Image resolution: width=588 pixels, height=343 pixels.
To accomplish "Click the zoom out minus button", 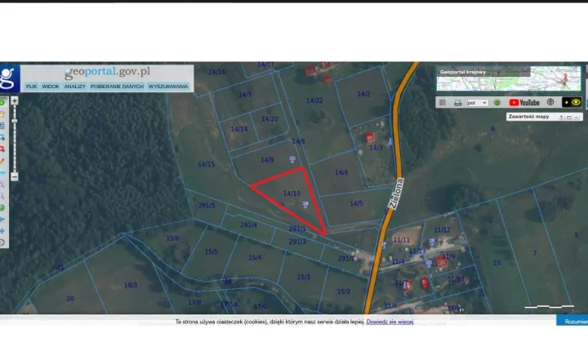I will click(x=15, y=176).
